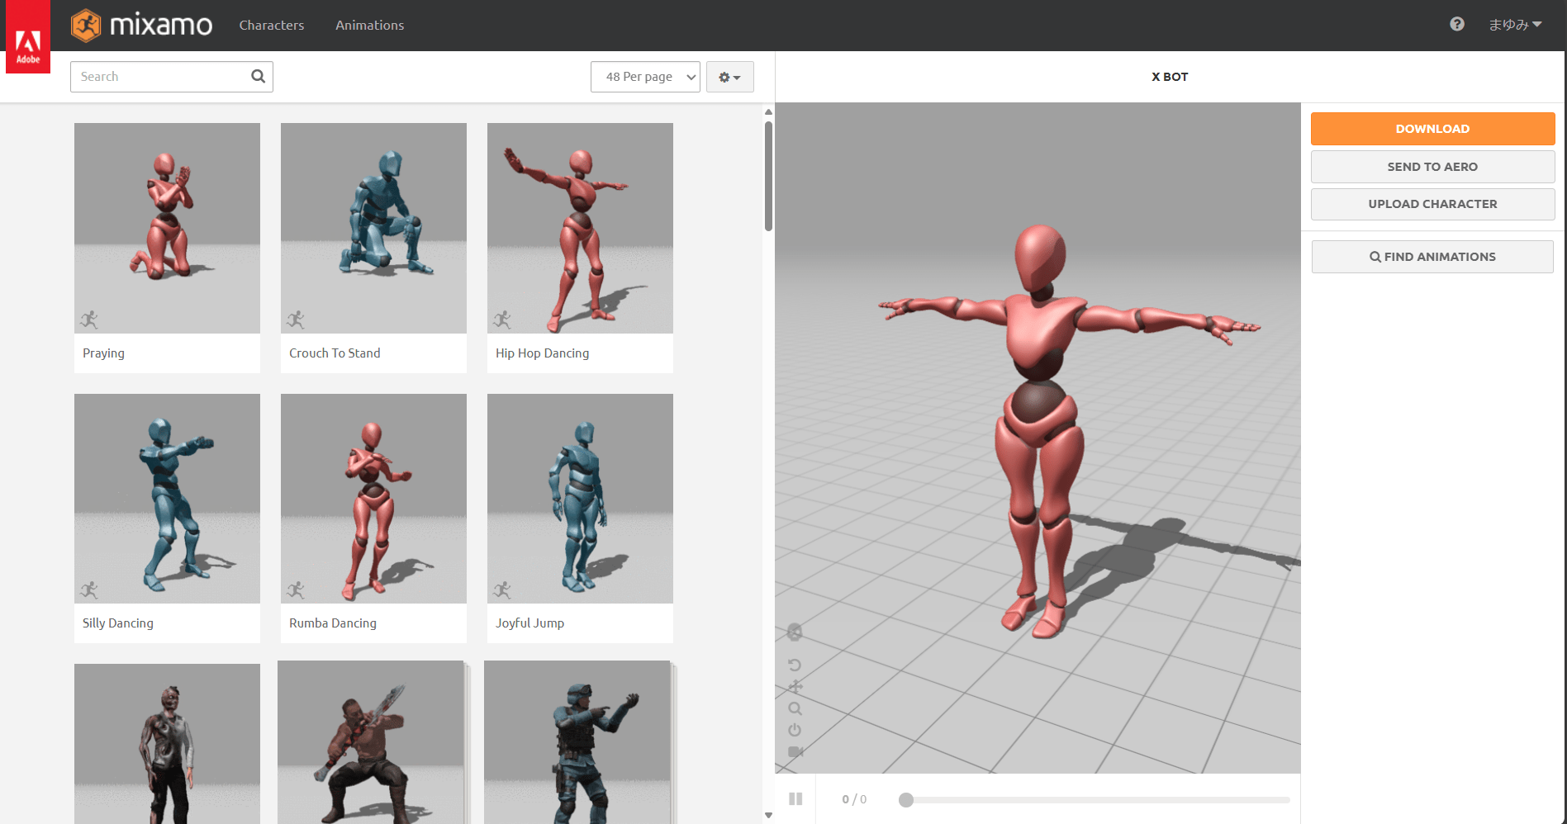Click the search magnifier icon
This screenshot has width=1567, height=824.
259,76
